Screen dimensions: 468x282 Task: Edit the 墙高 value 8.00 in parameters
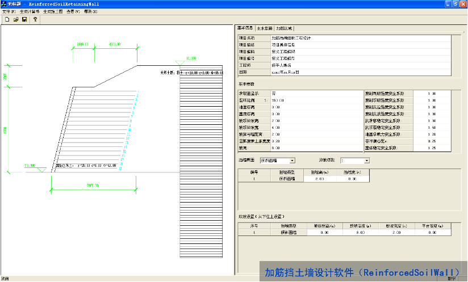coord(317,148)
